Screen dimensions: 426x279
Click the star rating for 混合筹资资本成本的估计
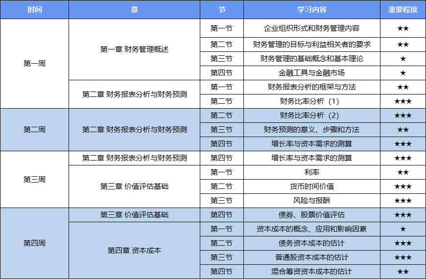(402, 272)
